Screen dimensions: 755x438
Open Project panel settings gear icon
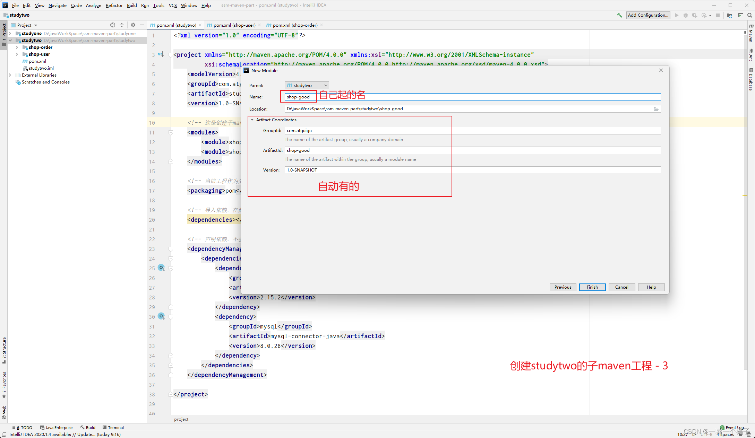(133, 25)
